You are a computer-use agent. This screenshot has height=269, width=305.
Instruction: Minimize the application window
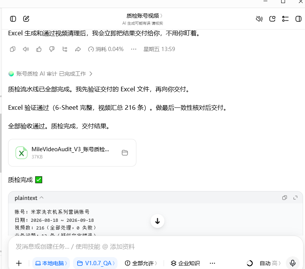pos(265,1)
